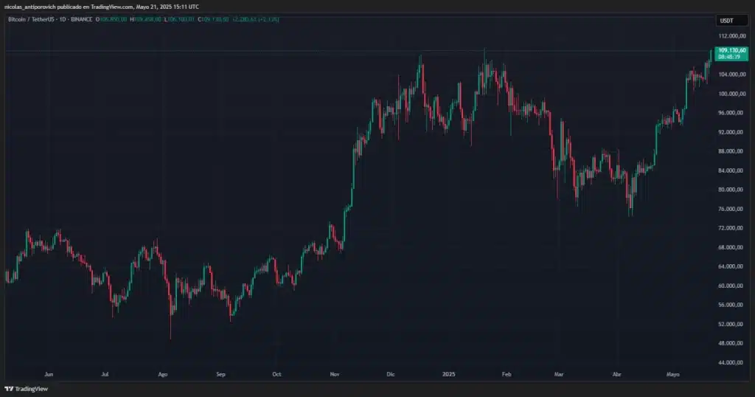The width and height of the screenshot is (755, 397).
Task: Click the 2025 label on time axis
Action: coord(449,374)
